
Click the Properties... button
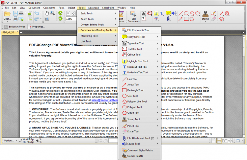[x=37, y=27]
